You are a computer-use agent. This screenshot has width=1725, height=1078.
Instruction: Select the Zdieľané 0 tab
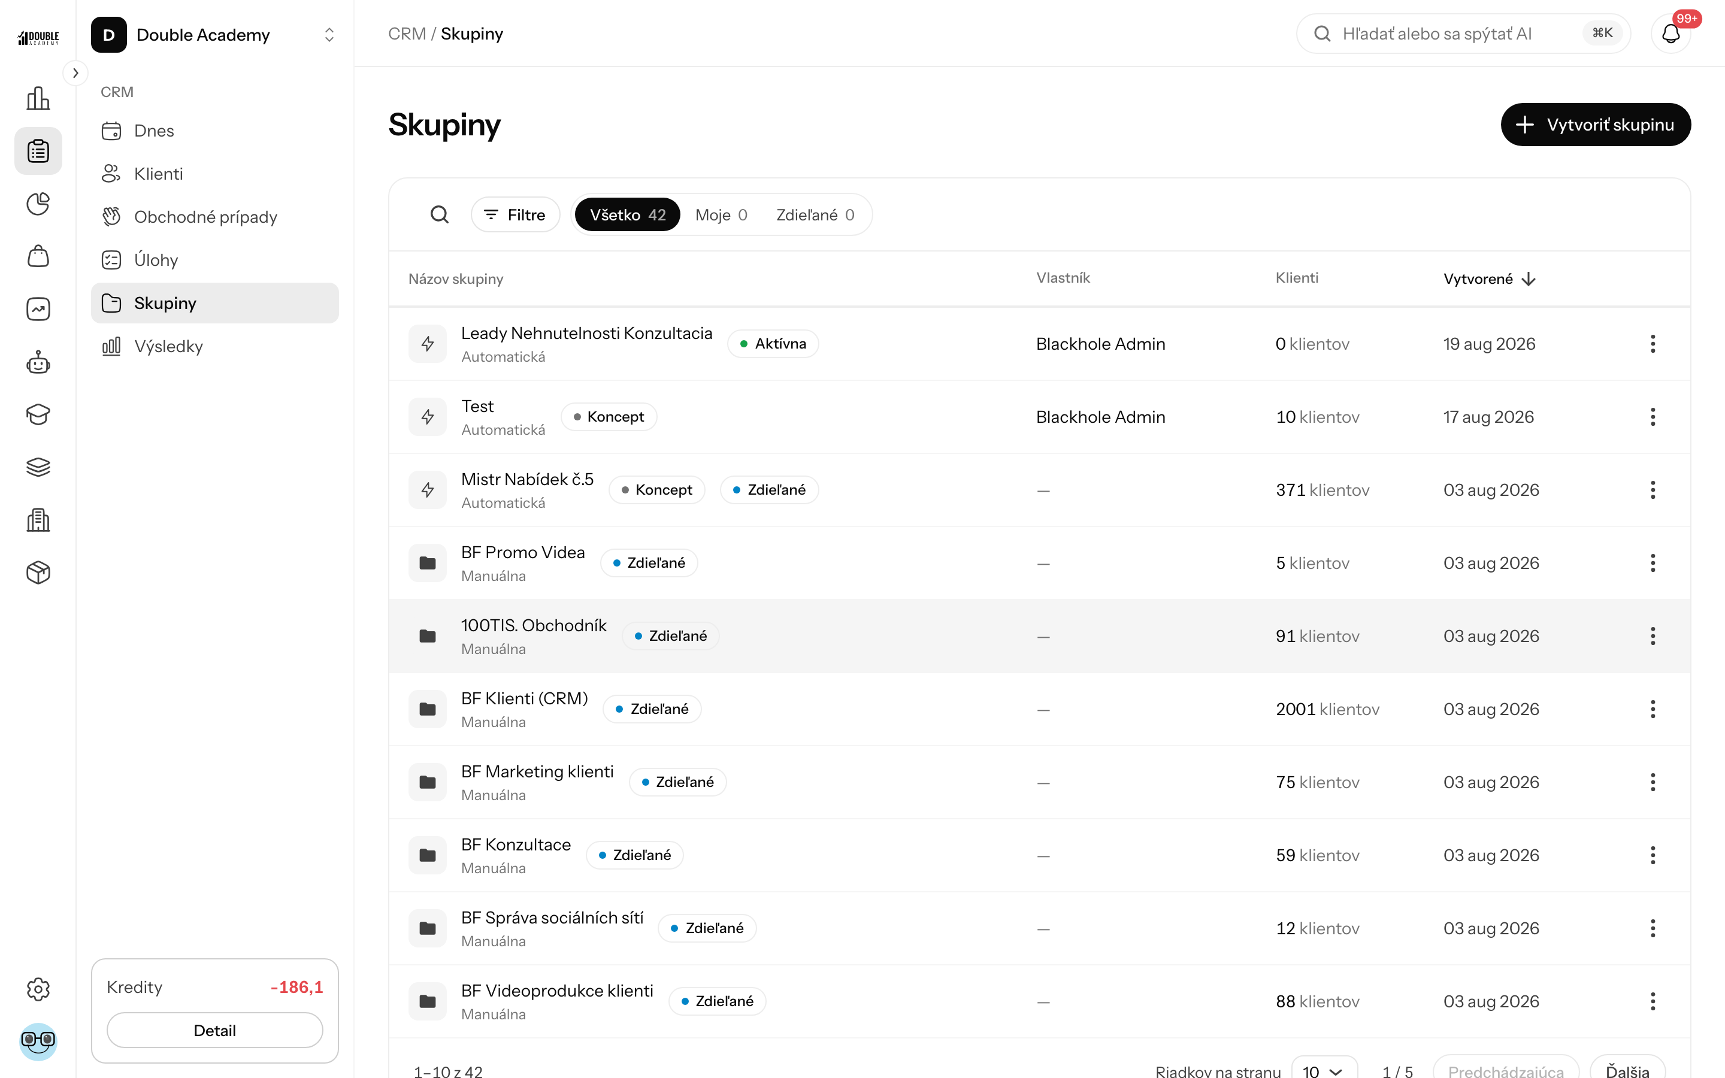tap(815, 214)
